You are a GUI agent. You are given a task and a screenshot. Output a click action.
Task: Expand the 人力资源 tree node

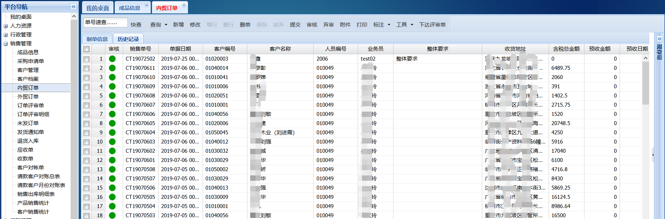click(x=6, y=26)
